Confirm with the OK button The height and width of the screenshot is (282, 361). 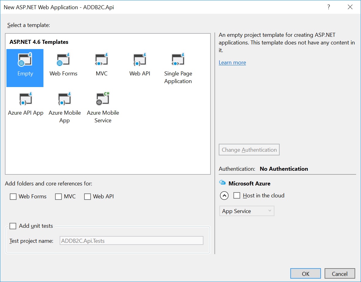click(x=305, y=274)
